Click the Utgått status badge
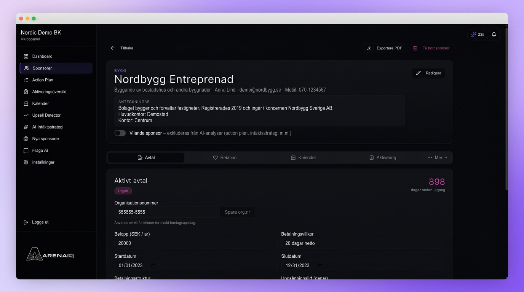524x292 pixels. click(x=123, y=191)
